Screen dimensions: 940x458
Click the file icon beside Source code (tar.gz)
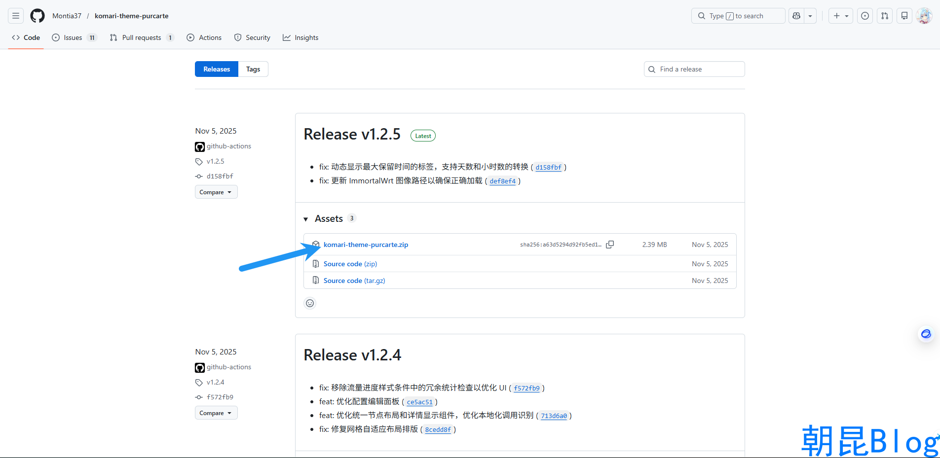pos(316,281)
